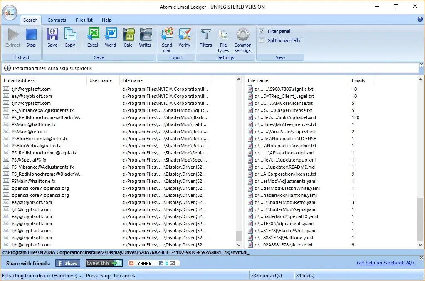Screen dimensions: 425x281
Task: Open the Files list tab
Action: [x=84, y=20]
